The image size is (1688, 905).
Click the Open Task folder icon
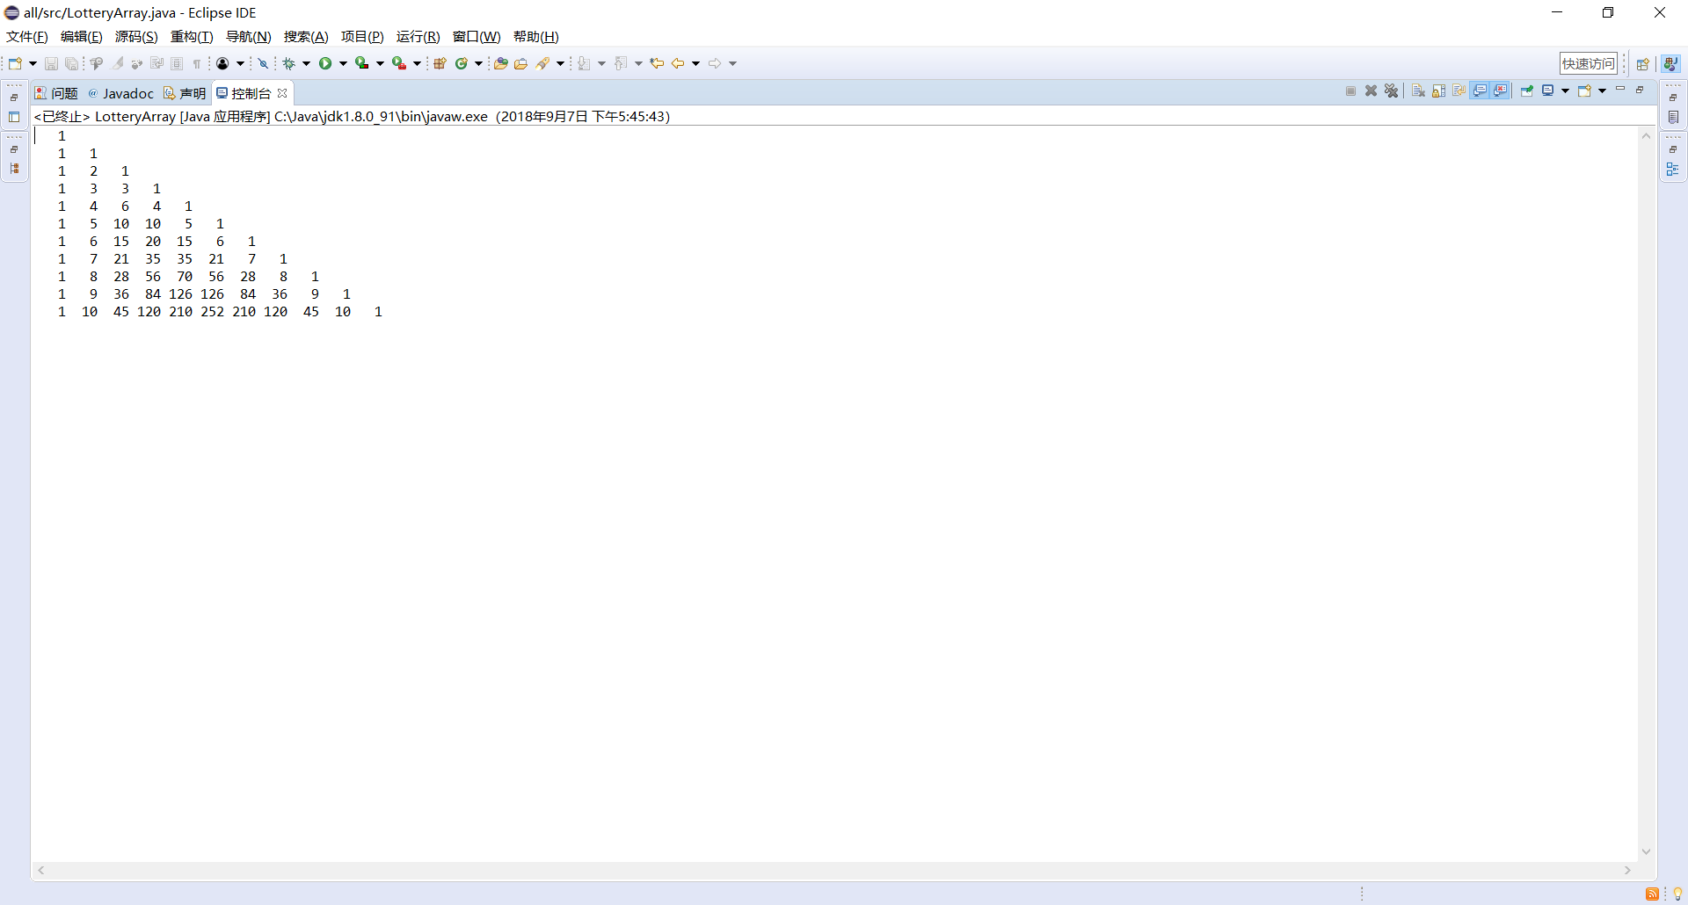coord(521,63)
